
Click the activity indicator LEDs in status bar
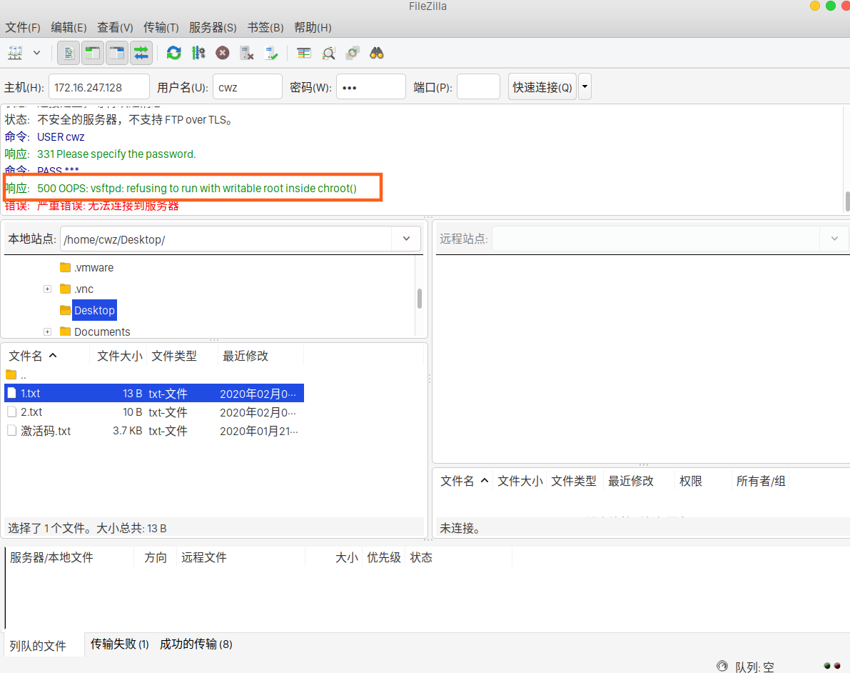coord(832,666)
